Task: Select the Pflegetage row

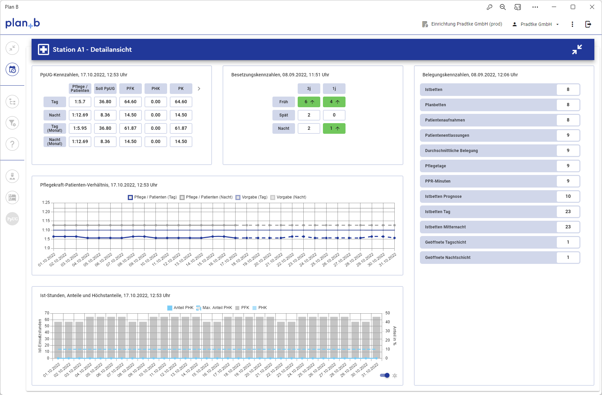Action: click(x=500, y=166)
